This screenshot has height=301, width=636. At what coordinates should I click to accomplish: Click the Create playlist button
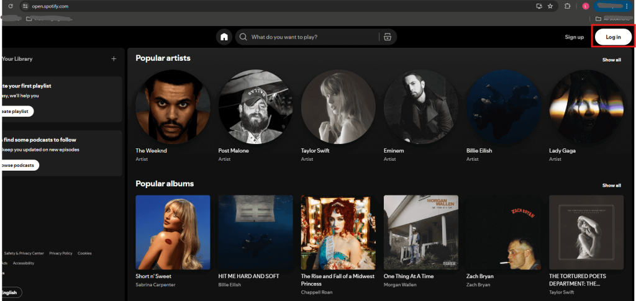(x=17, y=112)
